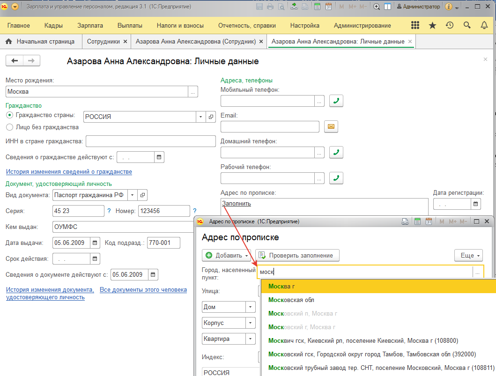This screenshot has width=496, height=376.
Task: Click the 'ИНН в стране гражданства' field
Action: click(x=150, y=141)
